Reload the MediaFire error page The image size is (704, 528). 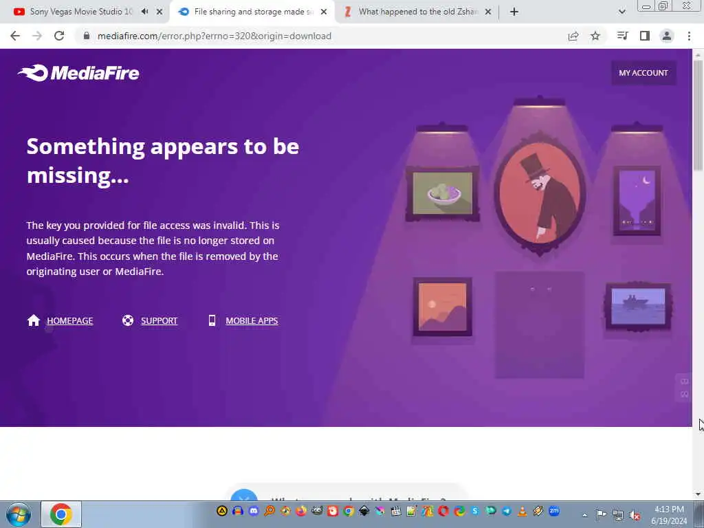pos(59,36)
